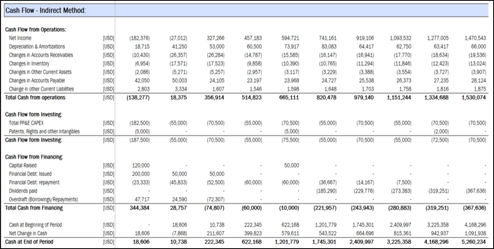Image resolution: width=494 pixels, height=249 pixels.
Task: Select the Total Cash from operations label
Action: click(35, 98)
